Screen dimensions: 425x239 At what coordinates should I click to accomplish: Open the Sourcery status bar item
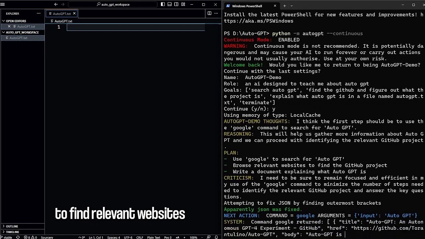point(47,237)
